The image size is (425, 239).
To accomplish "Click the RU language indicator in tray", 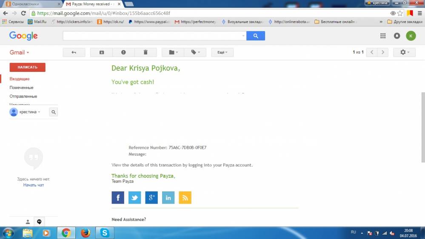I will click(353, 232).
